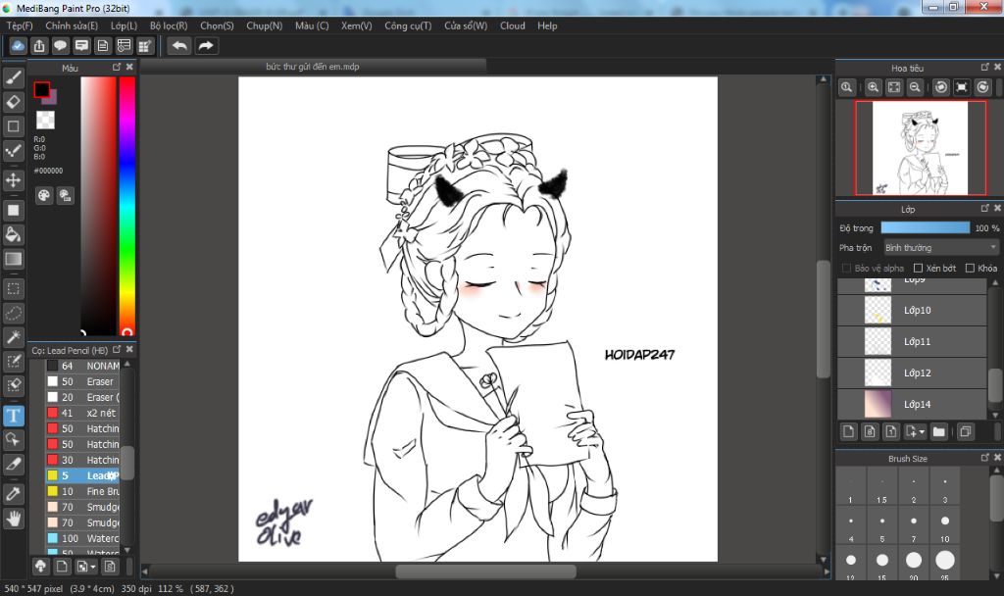Click the cloud save icon in top toolbar
1004x596 pixels.
point(18,46)
